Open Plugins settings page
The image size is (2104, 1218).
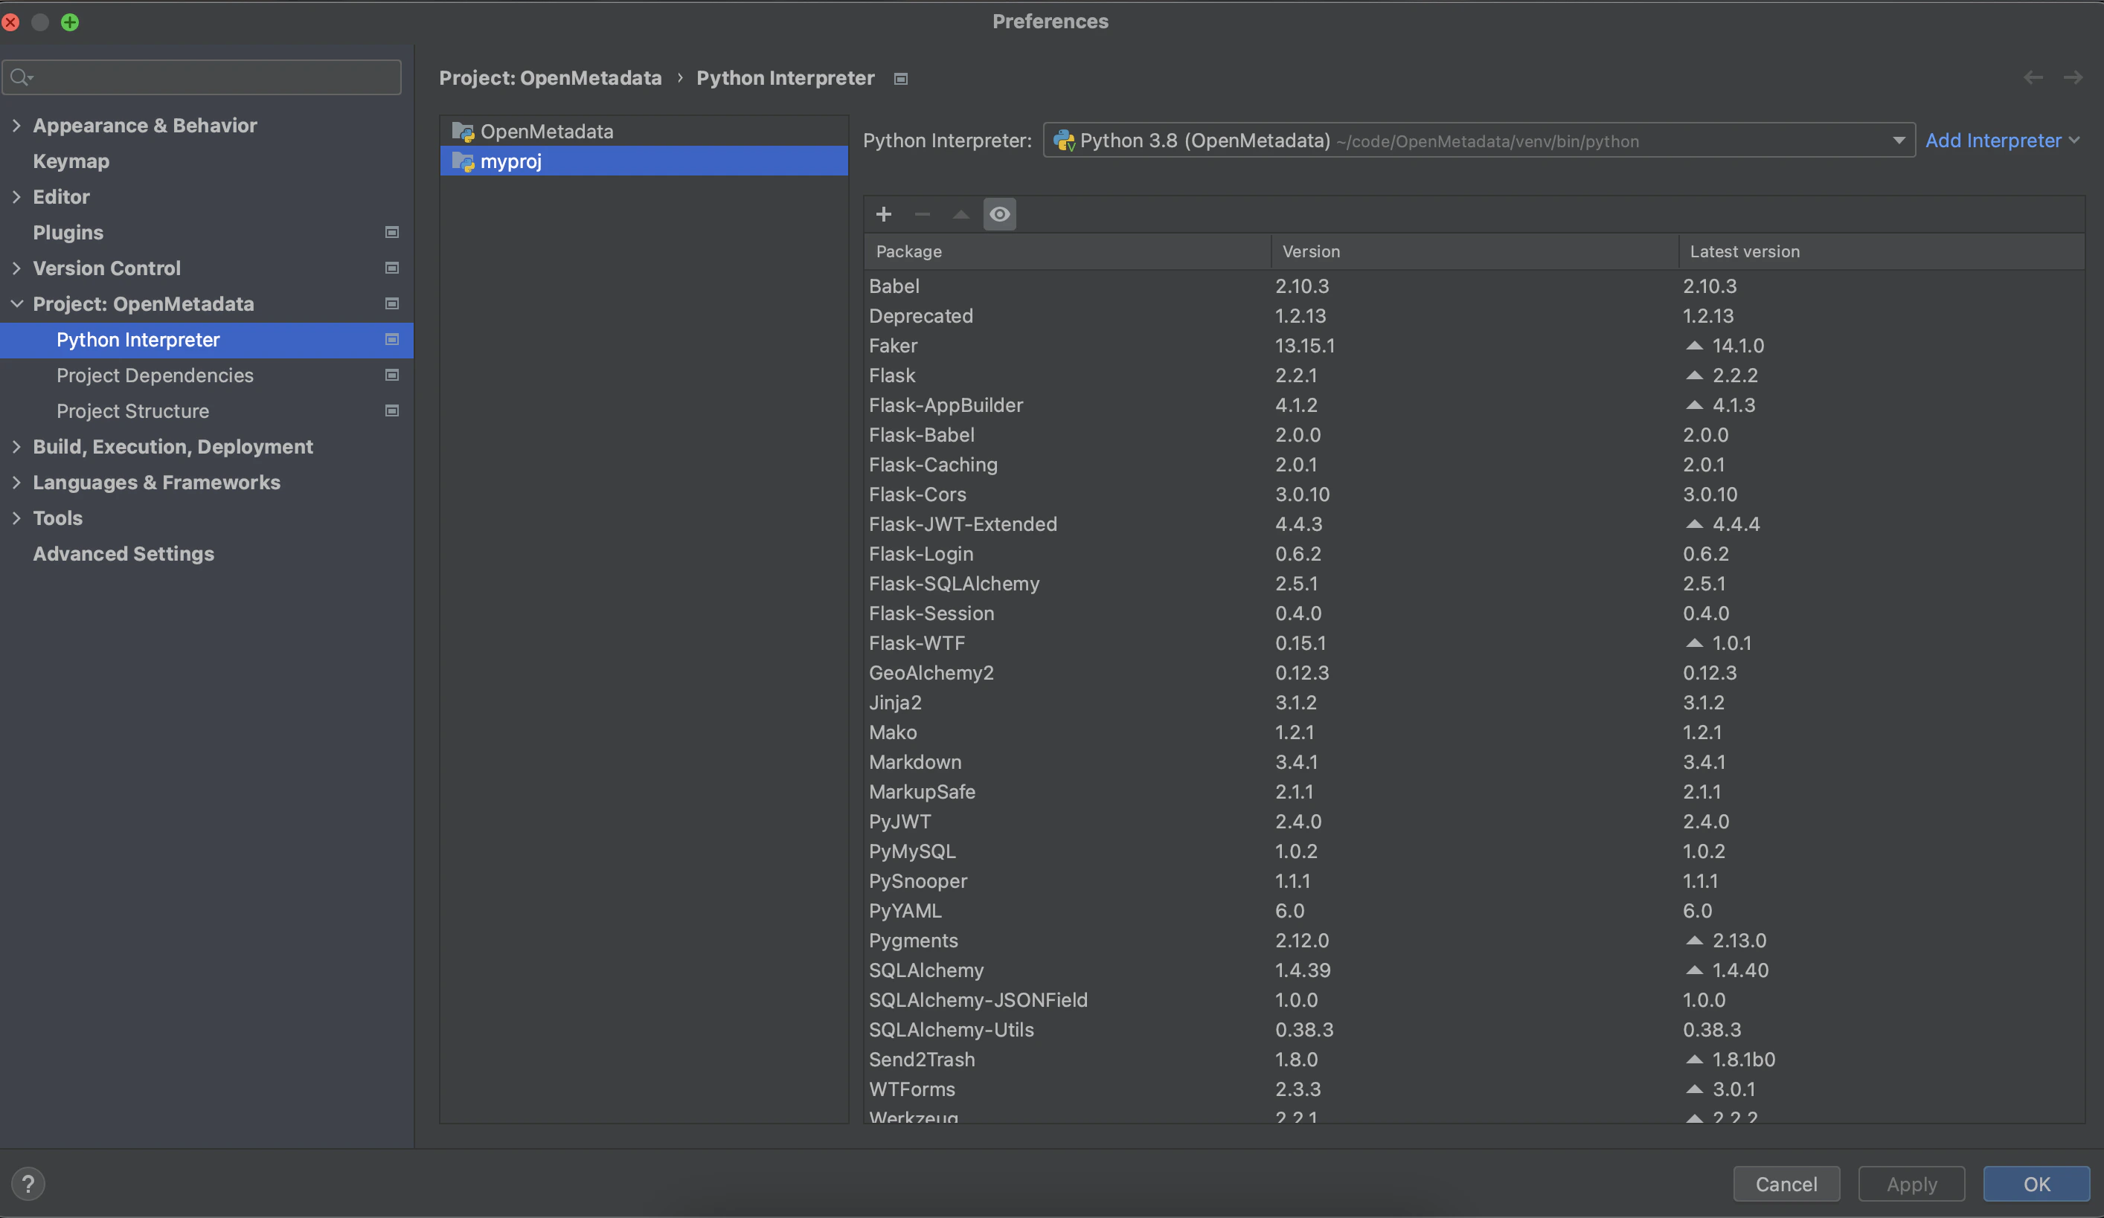68,232
